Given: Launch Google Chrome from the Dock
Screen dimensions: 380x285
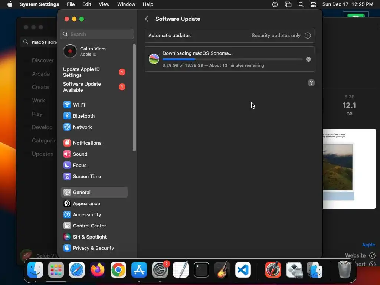Looking at the screenshot, I should pos(118,270).
